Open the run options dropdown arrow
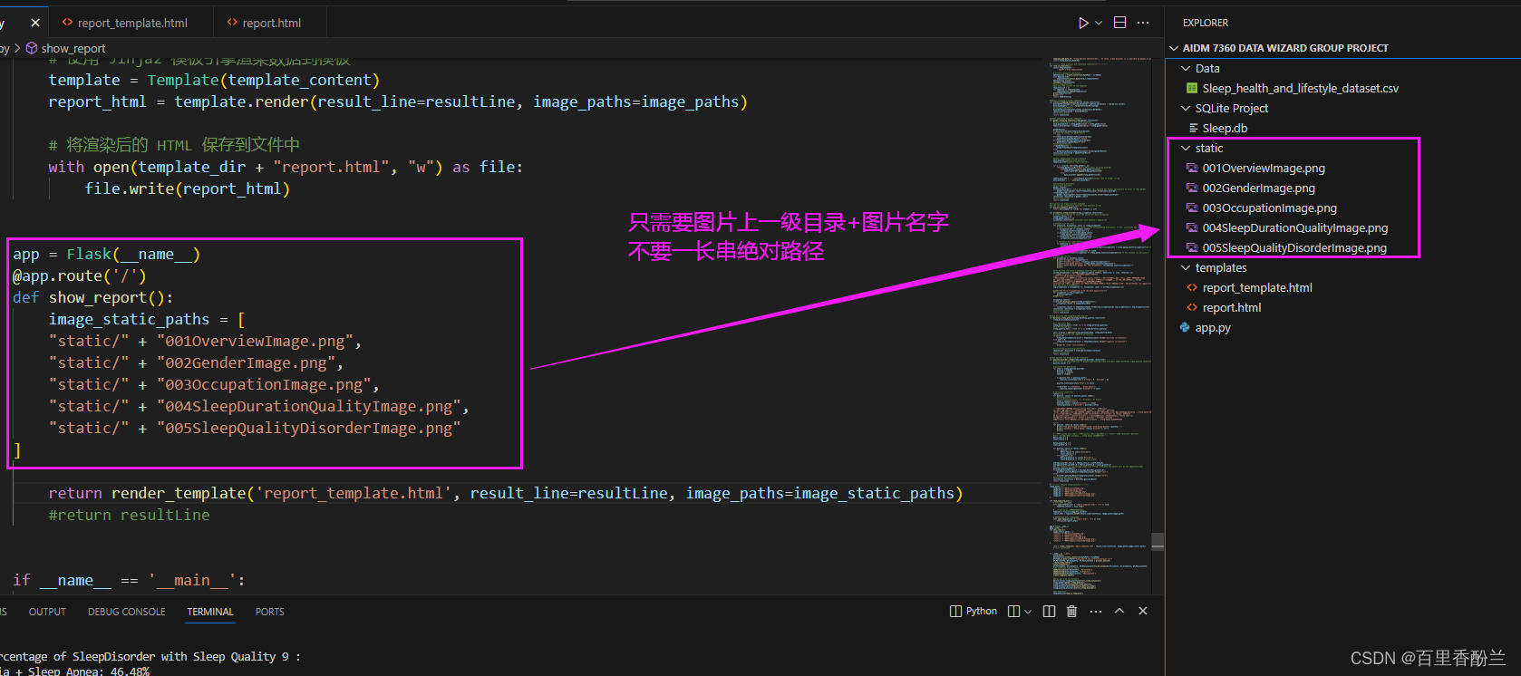The image size is (1521, 676). tap(1099, 23)
